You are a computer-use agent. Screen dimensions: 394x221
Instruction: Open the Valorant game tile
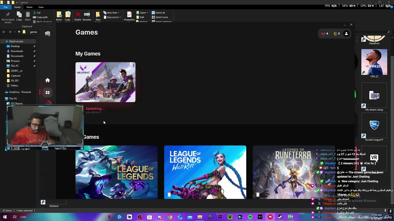[x=105, y=82]
